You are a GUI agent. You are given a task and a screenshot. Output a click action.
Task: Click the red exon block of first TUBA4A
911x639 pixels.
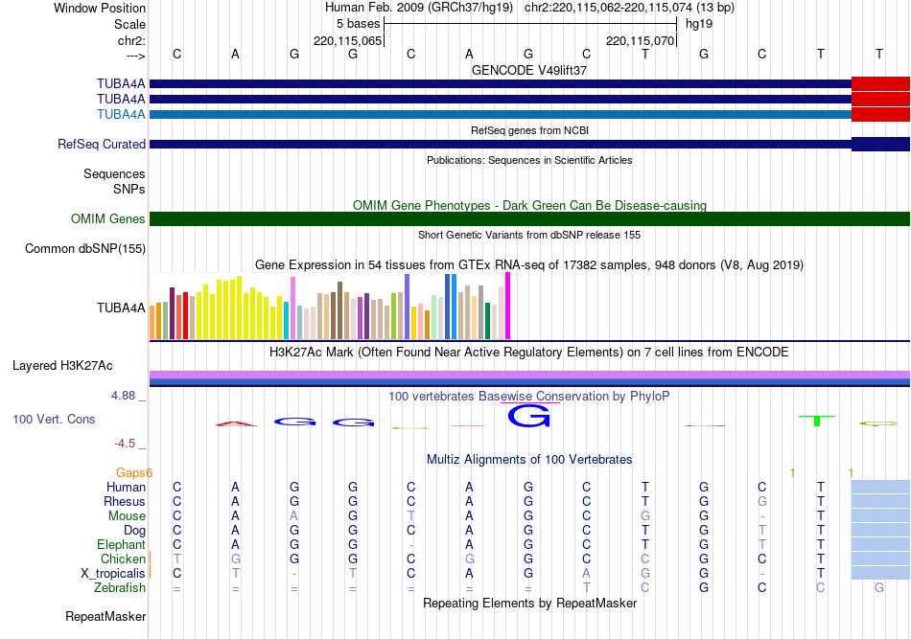[880, 83]
